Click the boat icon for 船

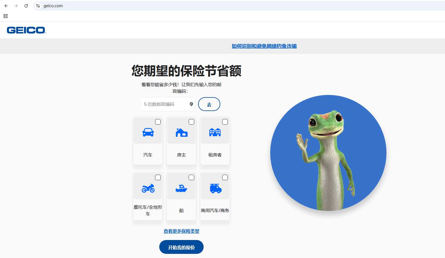(181, 189)
